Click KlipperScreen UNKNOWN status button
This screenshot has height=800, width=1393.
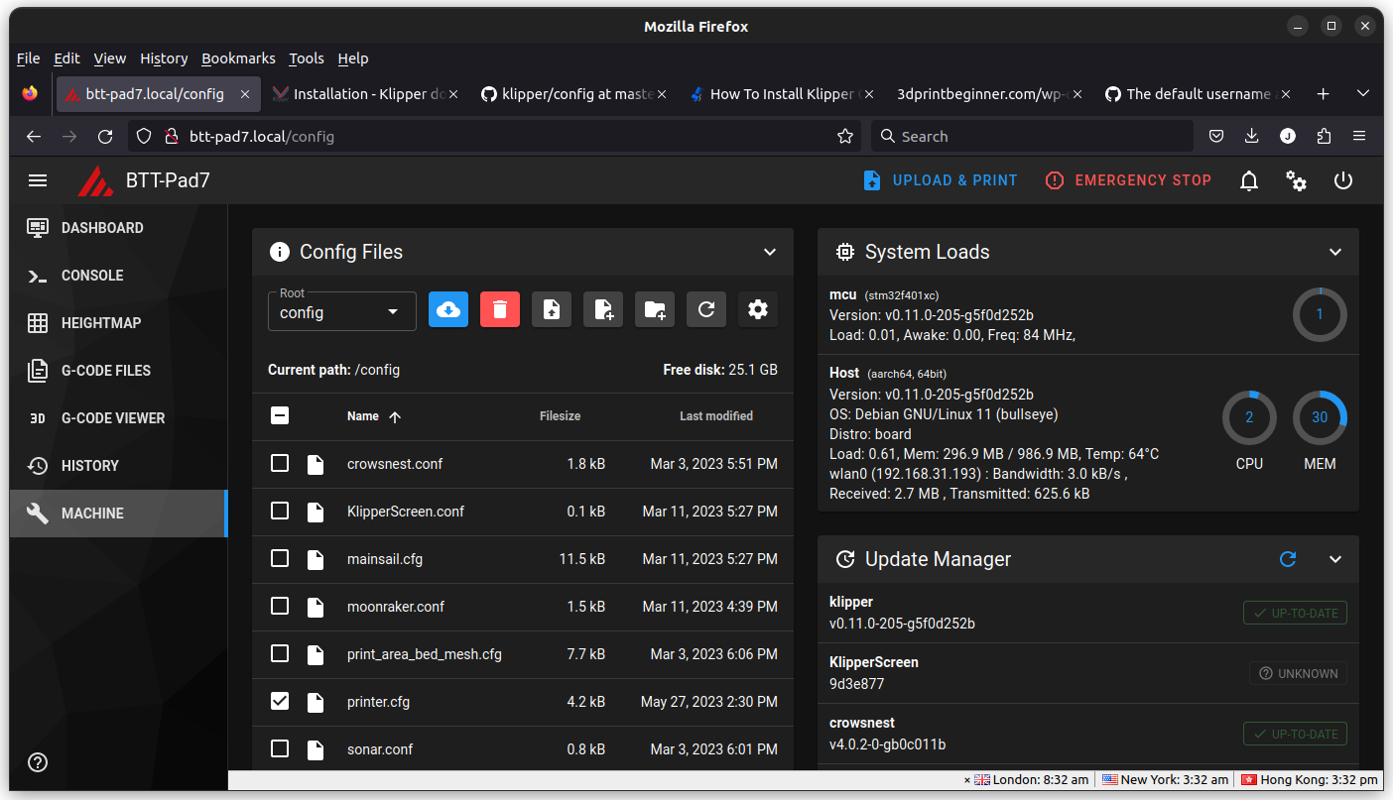[x=1298, y=673]
